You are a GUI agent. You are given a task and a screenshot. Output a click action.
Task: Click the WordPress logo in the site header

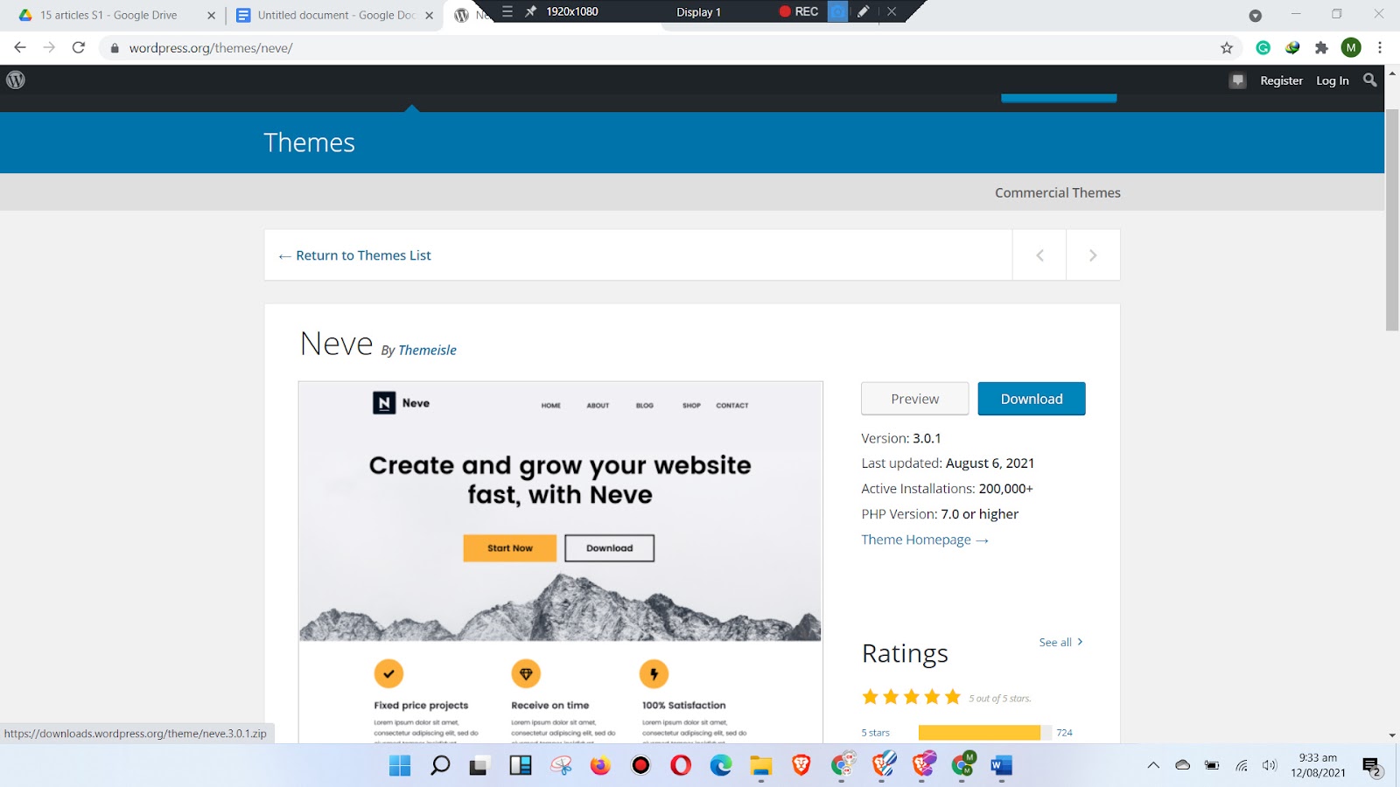click(x=16, y=80)
